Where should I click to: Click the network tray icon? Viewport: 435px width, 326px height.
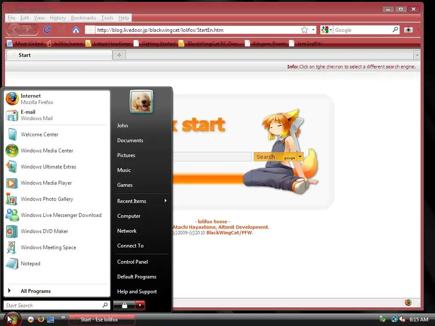(x=394, y=319)
